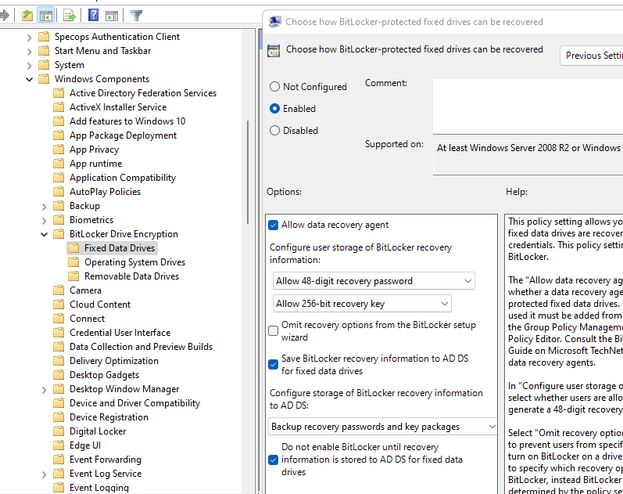Expand the System tree node
This screenshot has height=494, width=623.
point(29,66)
